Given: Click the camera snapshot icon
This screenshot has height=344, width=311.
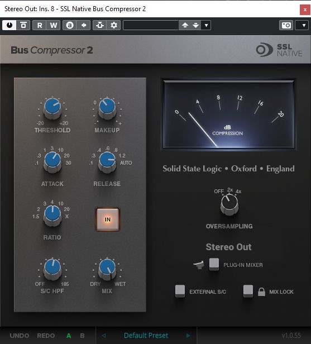Looking at the screenshot, I should coord(286,25).
